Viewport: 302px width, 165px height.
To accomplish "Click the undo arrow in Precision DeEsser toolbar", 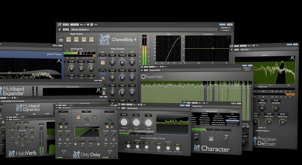I will click(249, 46).
